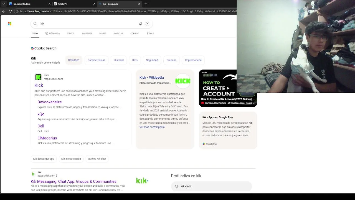Open the Cell sublink

pyautogui.click(x=41, y=126)
